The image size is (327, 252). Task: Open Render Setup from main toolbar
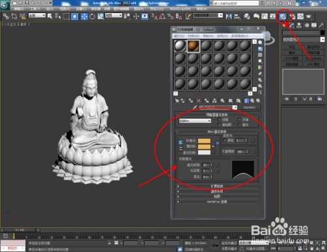tap(292, 16)
